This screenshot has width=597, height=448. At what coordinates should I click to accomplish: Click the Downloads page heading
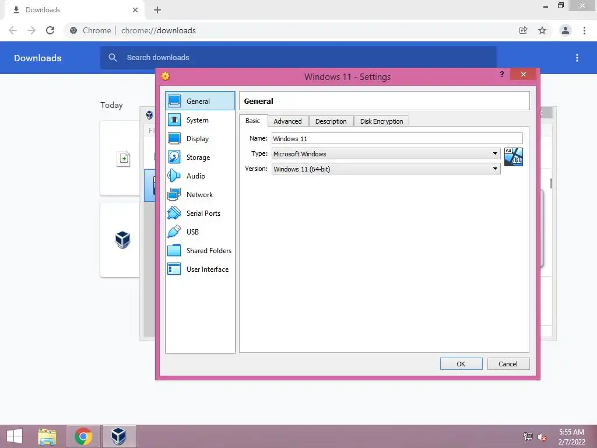click(x=38, y=58)
